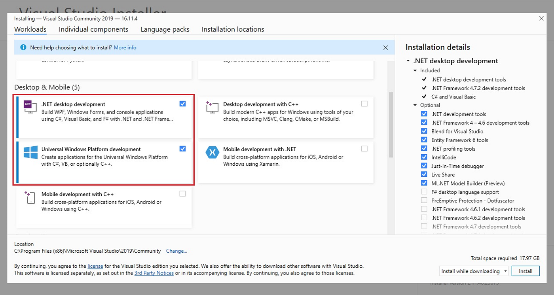Uncheck Just-In-Time debugger option
The image size is (554, 295).
click(x=424, y=166)
